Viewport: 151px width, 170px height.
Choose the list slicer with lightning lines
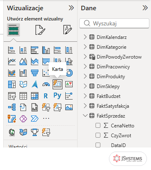(x=46, y=132)
